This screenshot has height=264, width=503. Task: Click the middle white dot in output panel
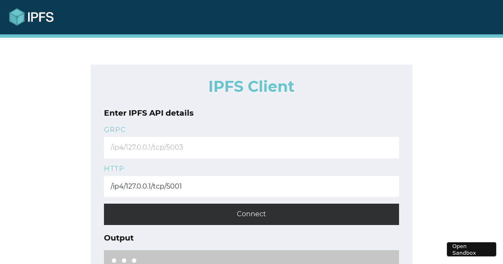pos(124,261)
